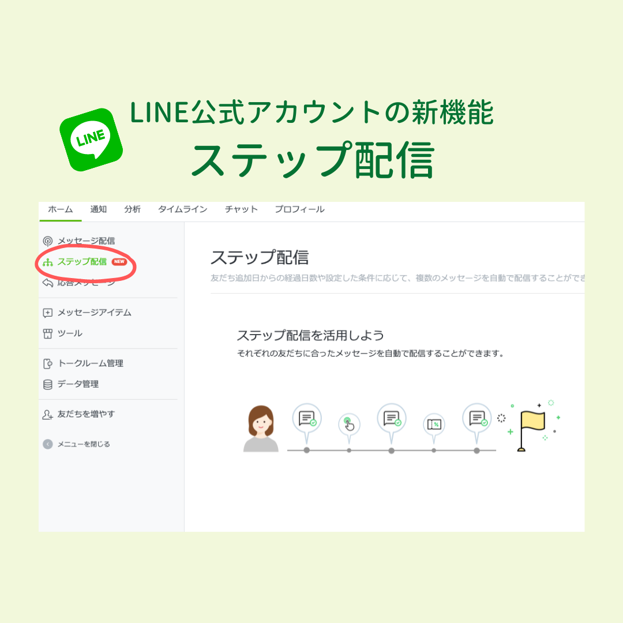Open the 分析 tab
Viewport: 623px width, 623px height.
point(132,209)
